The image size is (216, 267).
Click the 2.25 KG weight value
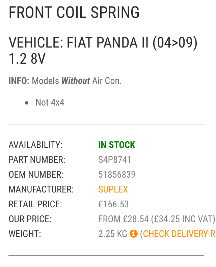pyautogui.click(x=113, y=234)
